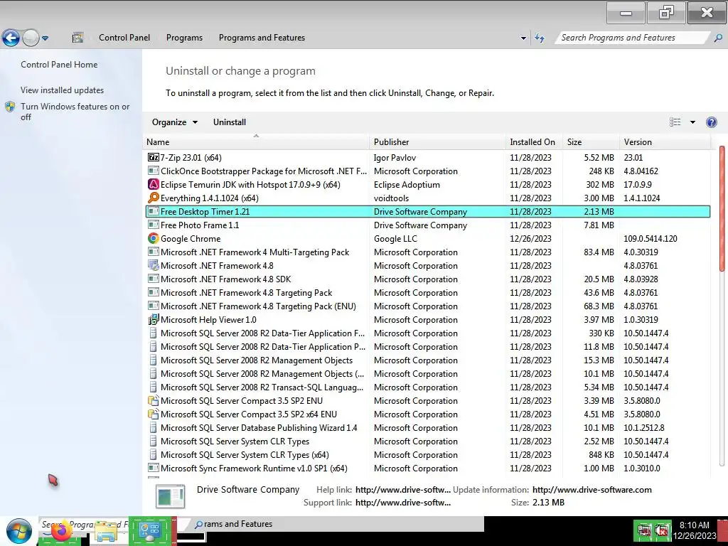Open the Organize menu
The height and width of the screenshot is (546, 728).
pyautogui.click(x=175, y=122)
